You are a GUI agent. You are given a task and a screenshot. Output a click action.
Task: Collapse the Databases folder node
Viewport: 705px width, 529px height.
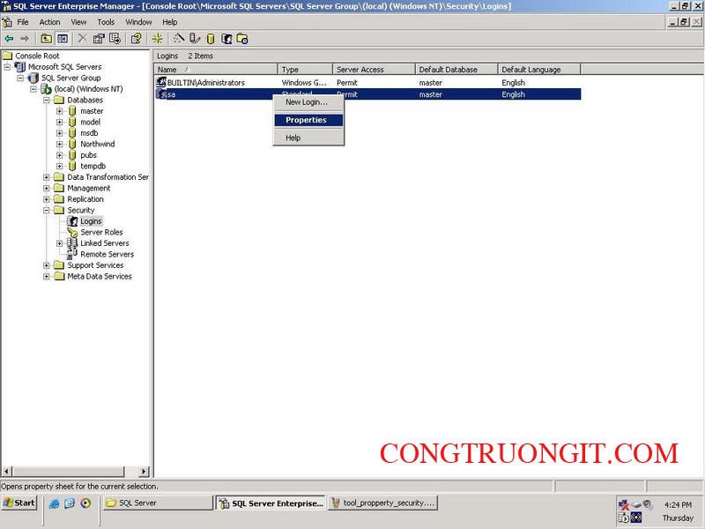click(x=47, y=100)
